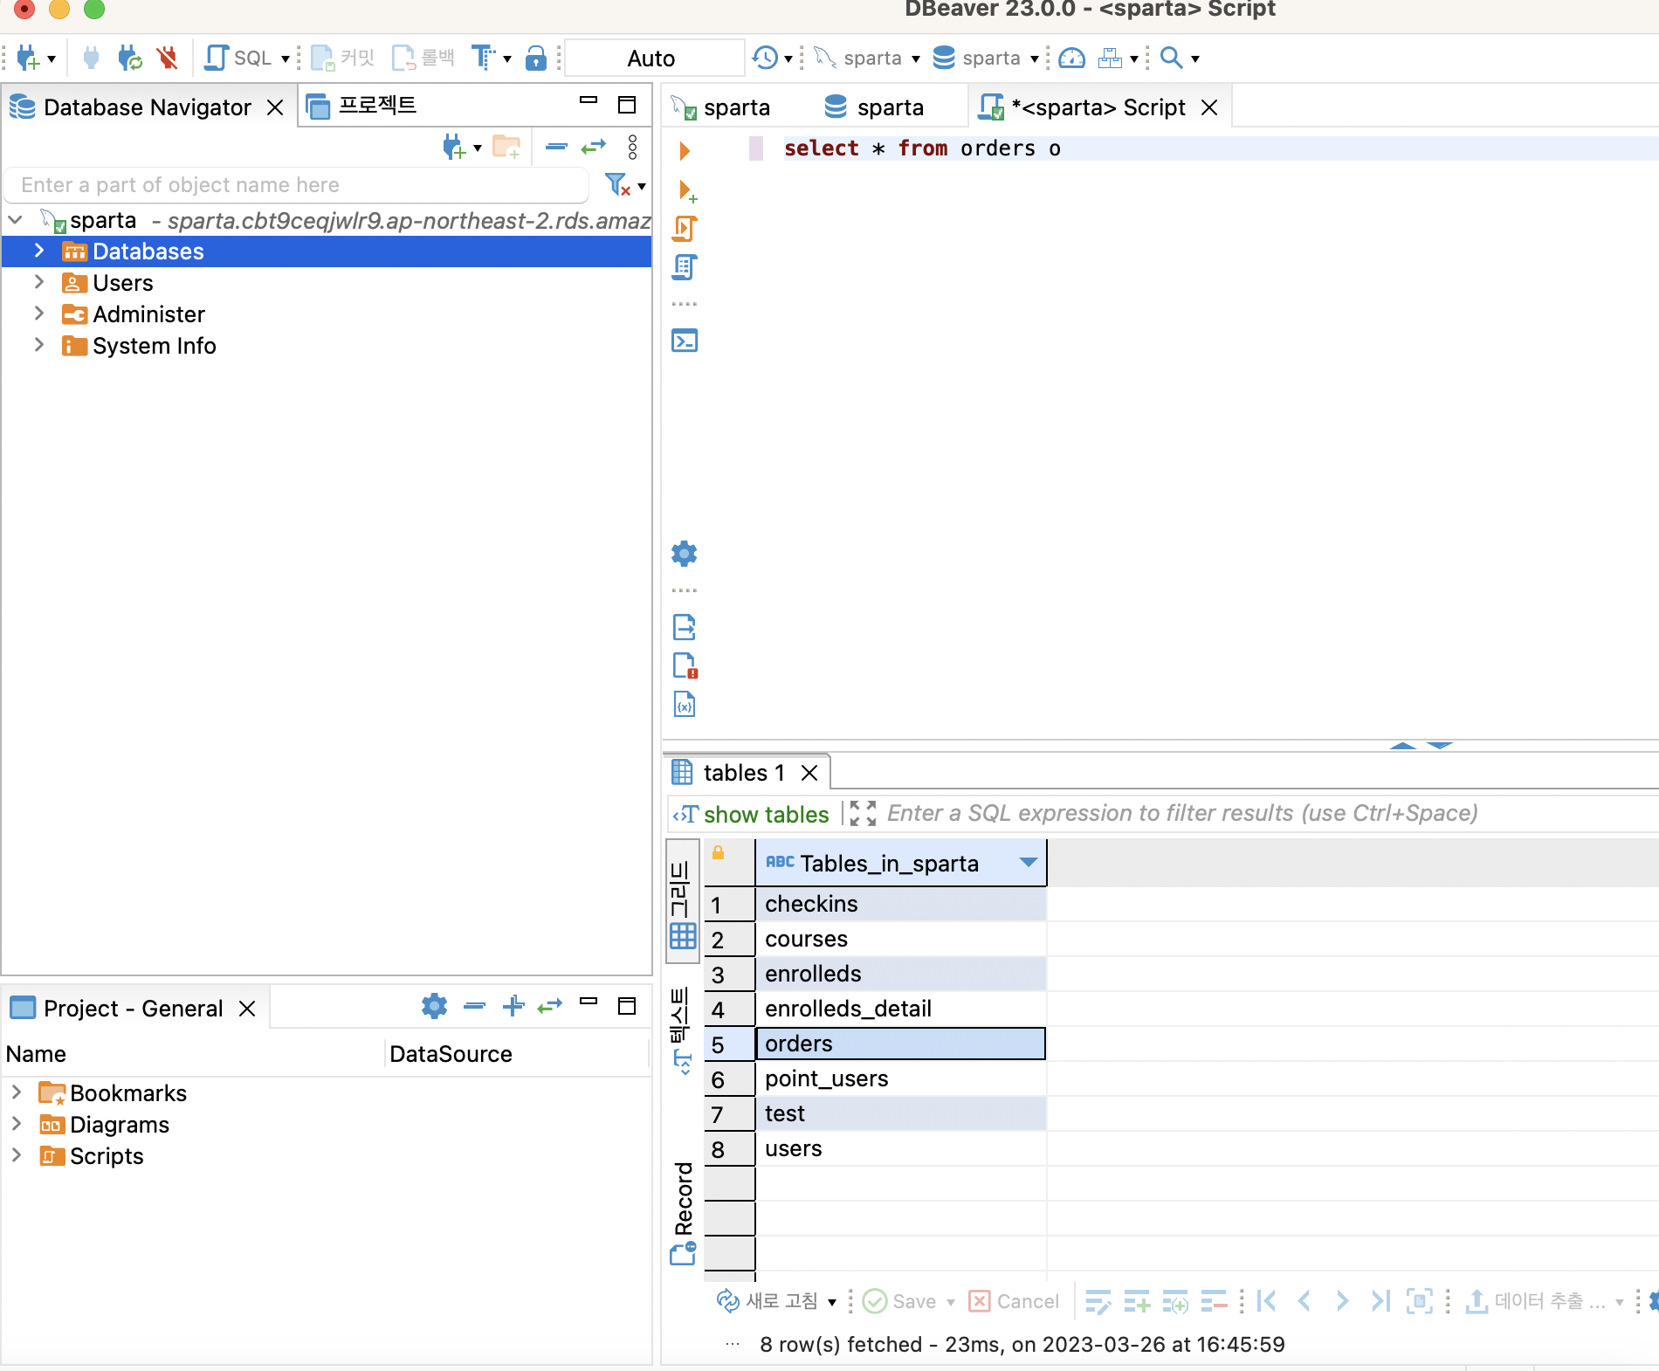Click the execute script icon
The height and width of the screenshot is (1371, 1659).
point(685,229)
